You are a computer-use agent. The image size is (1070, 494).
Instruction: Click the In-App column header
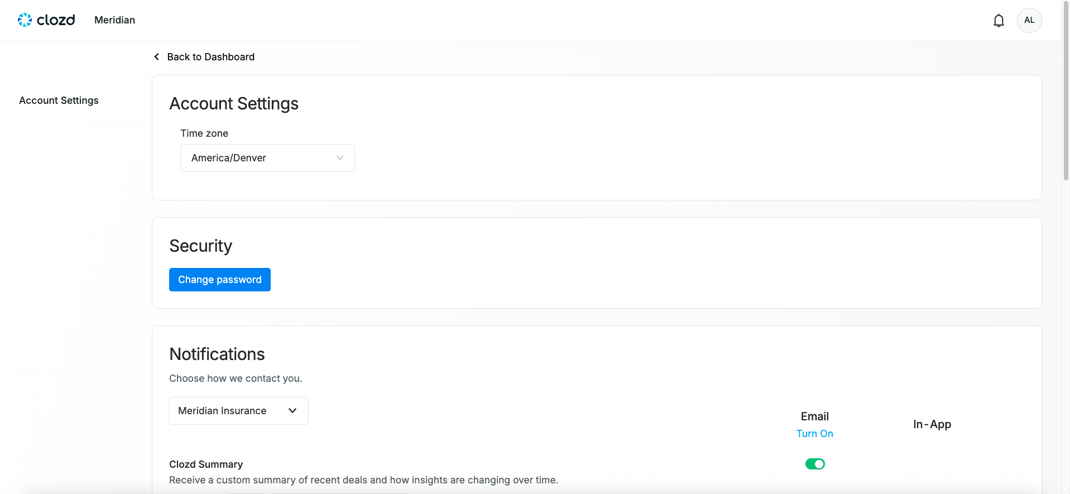[x=932, y=424]
